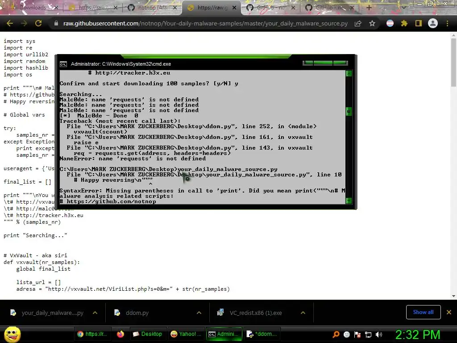This screenshot has height=343, width=457.
Task: Open the Chrome three-dot menu
Action: click(x=447, y=23)
